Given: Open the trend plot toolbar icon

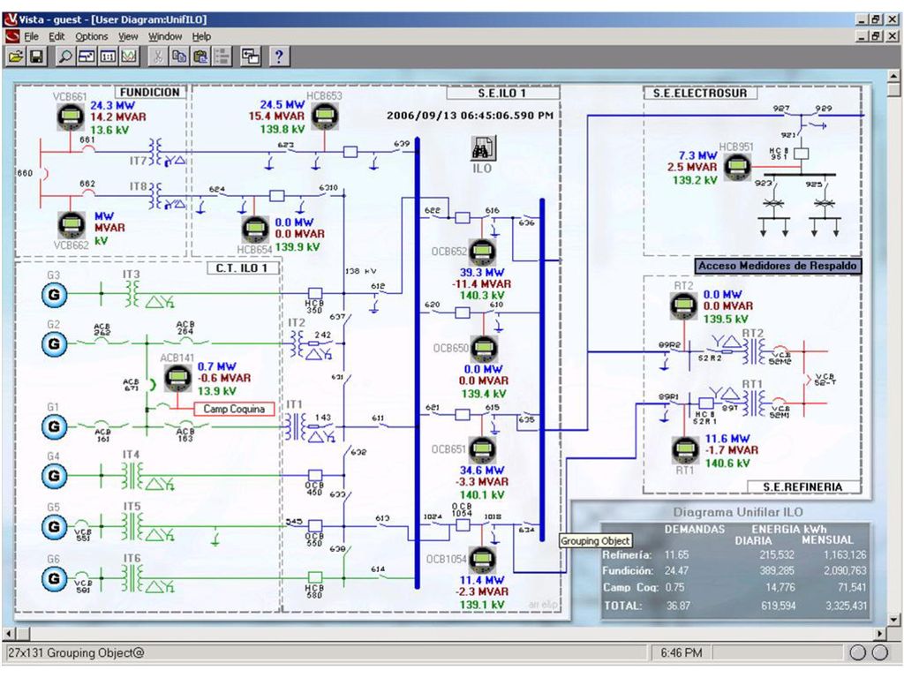Looking at the screenshot, I should click(129, 56).
